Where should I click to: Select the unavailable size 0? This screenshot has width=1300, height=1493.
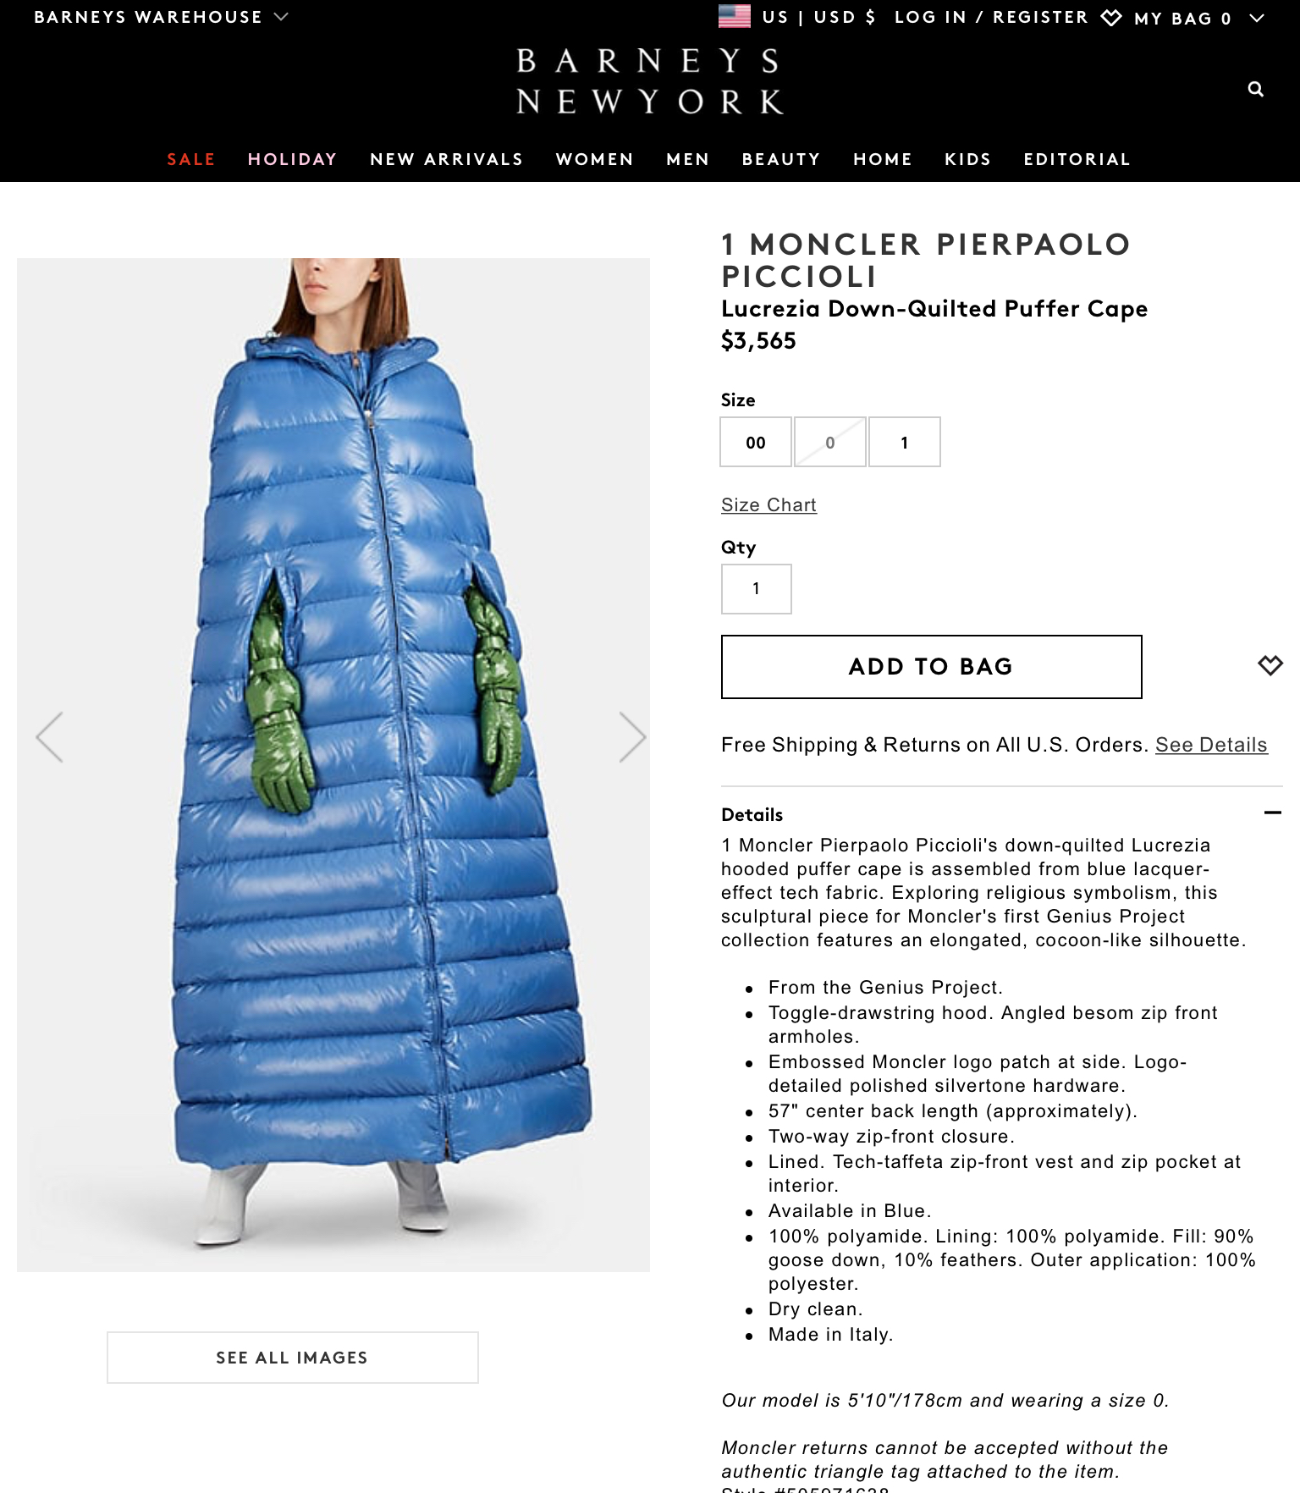tap(830, 442)
